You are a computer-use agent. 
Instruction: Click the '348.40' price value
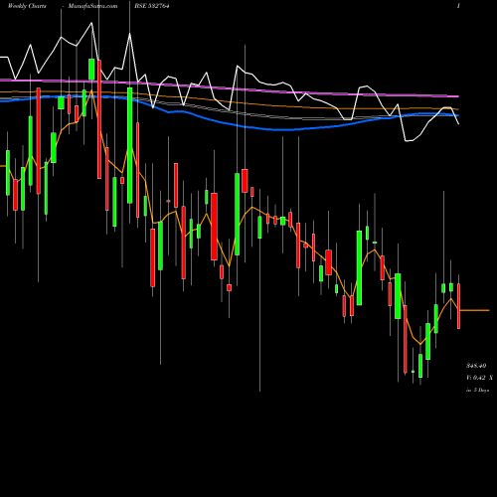coord(476,366)
